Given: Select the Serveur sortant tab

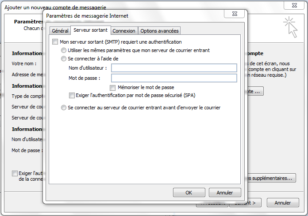Looking at the screenshot, I should 91,30.
